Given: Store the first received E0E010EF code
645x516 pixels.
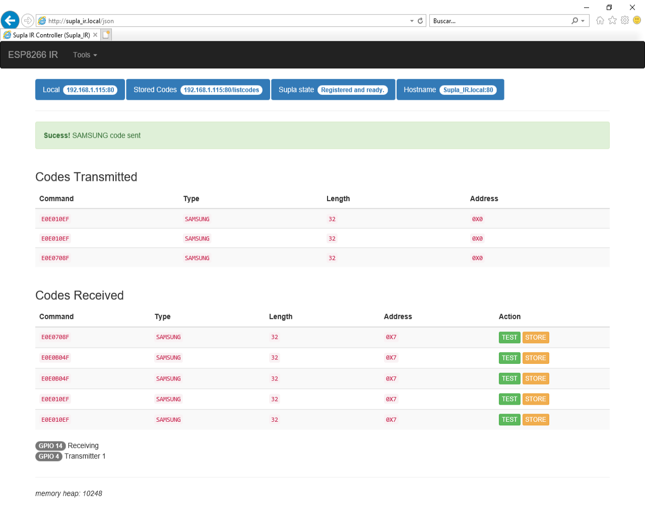Looking at the screenshot, I should [536, 399].
